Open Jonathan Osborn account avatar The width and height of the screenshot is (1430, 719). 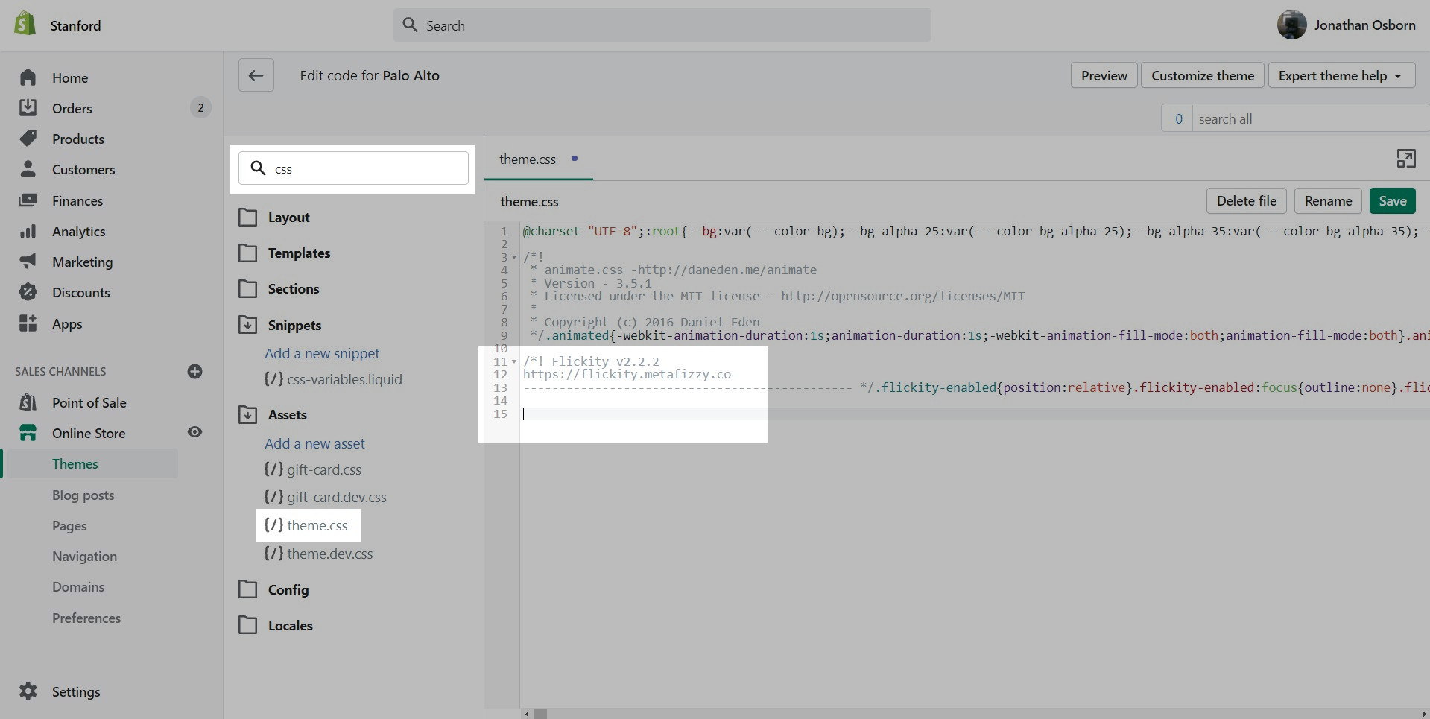(x=1291, y=25)
